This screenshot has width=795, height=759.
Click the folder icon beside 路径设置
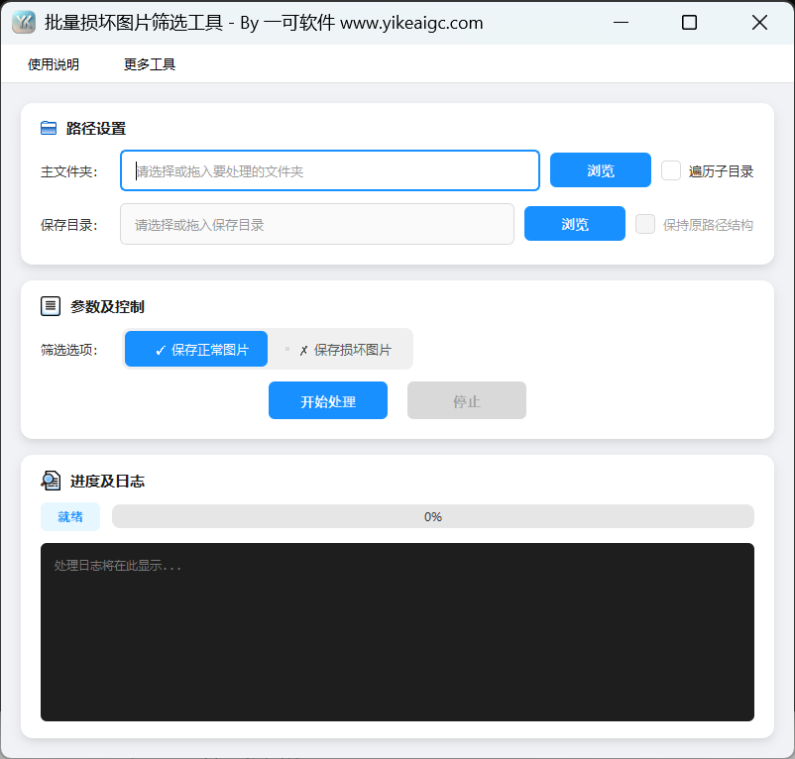(49, 128)
